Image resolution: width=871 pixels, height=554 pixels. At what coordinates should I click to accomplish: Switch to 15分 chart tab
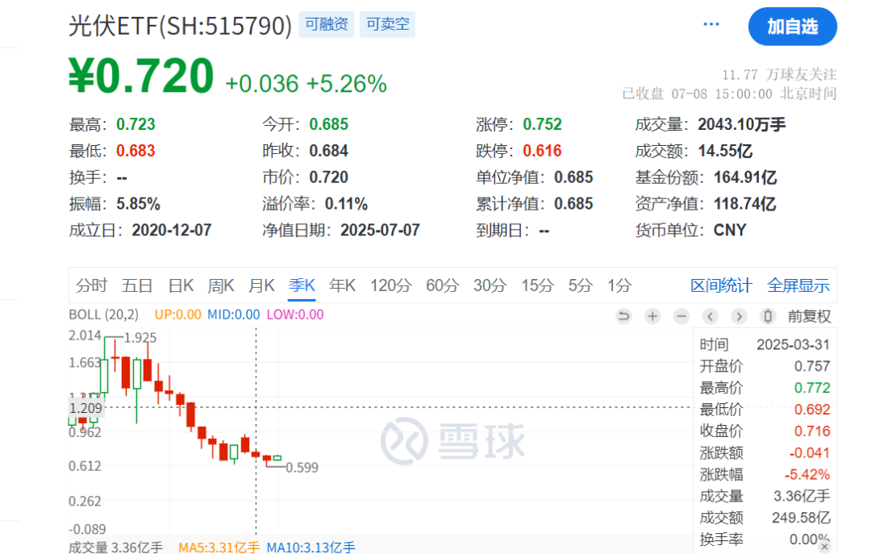(538, 285)
